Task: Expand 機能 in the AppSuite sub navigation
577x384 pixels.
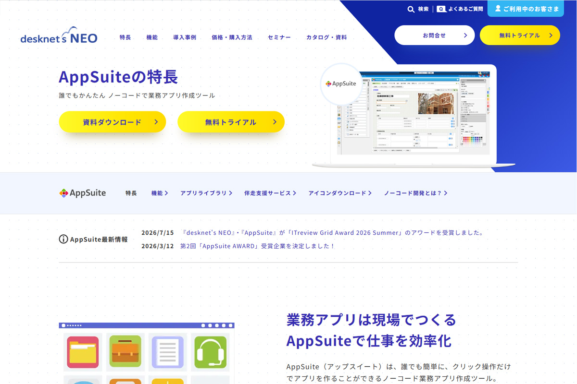Action: 160,193
